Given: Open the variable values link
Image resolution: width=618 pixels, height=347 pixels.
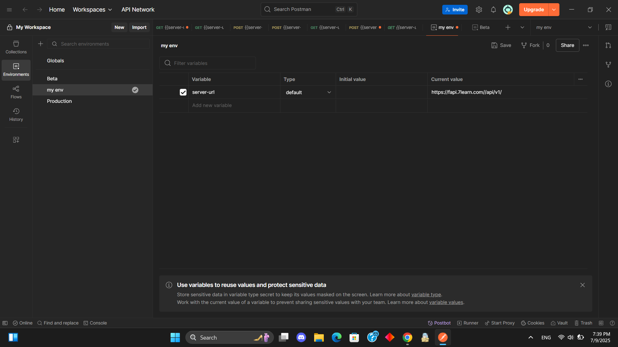Looking at the screenshot, I should 446,302.
